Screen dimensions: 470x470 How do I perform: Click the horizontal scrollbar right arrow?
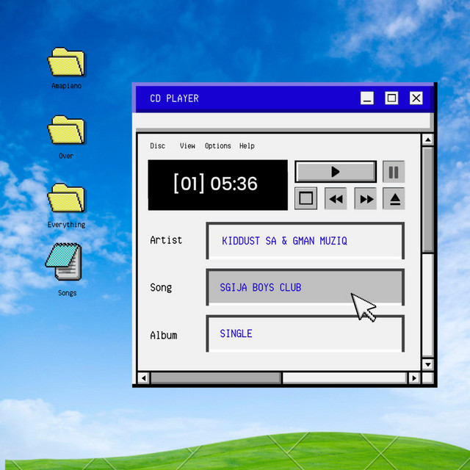414,378
